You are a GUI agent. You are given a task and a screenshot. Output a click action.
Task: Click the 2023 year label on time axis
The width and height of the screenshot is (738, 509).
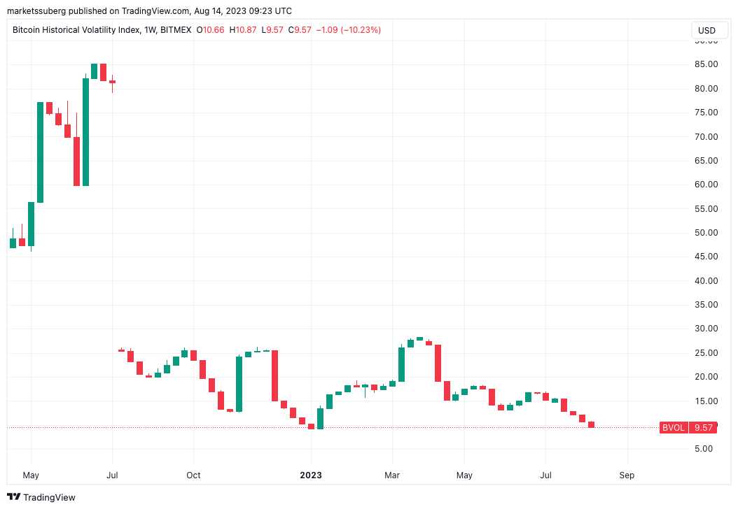311,475
